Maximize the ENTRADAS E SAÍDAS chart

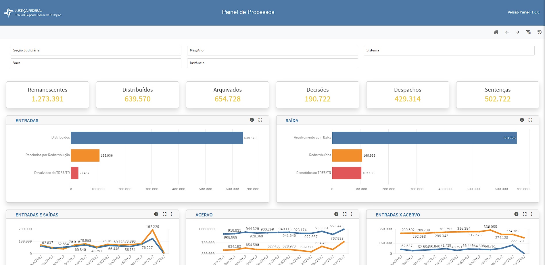coord(165,214)
